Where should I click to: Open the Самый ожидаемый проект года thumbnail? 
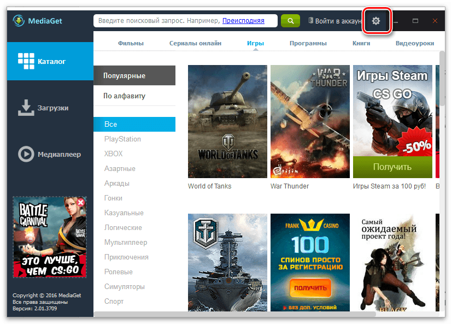point(392,262)
